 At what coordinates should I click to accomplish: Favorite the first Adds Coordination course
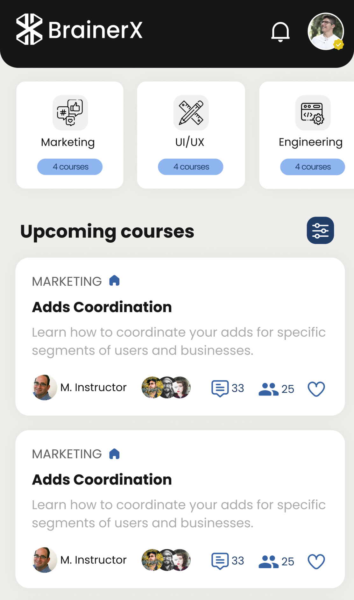tap(316, 389)
